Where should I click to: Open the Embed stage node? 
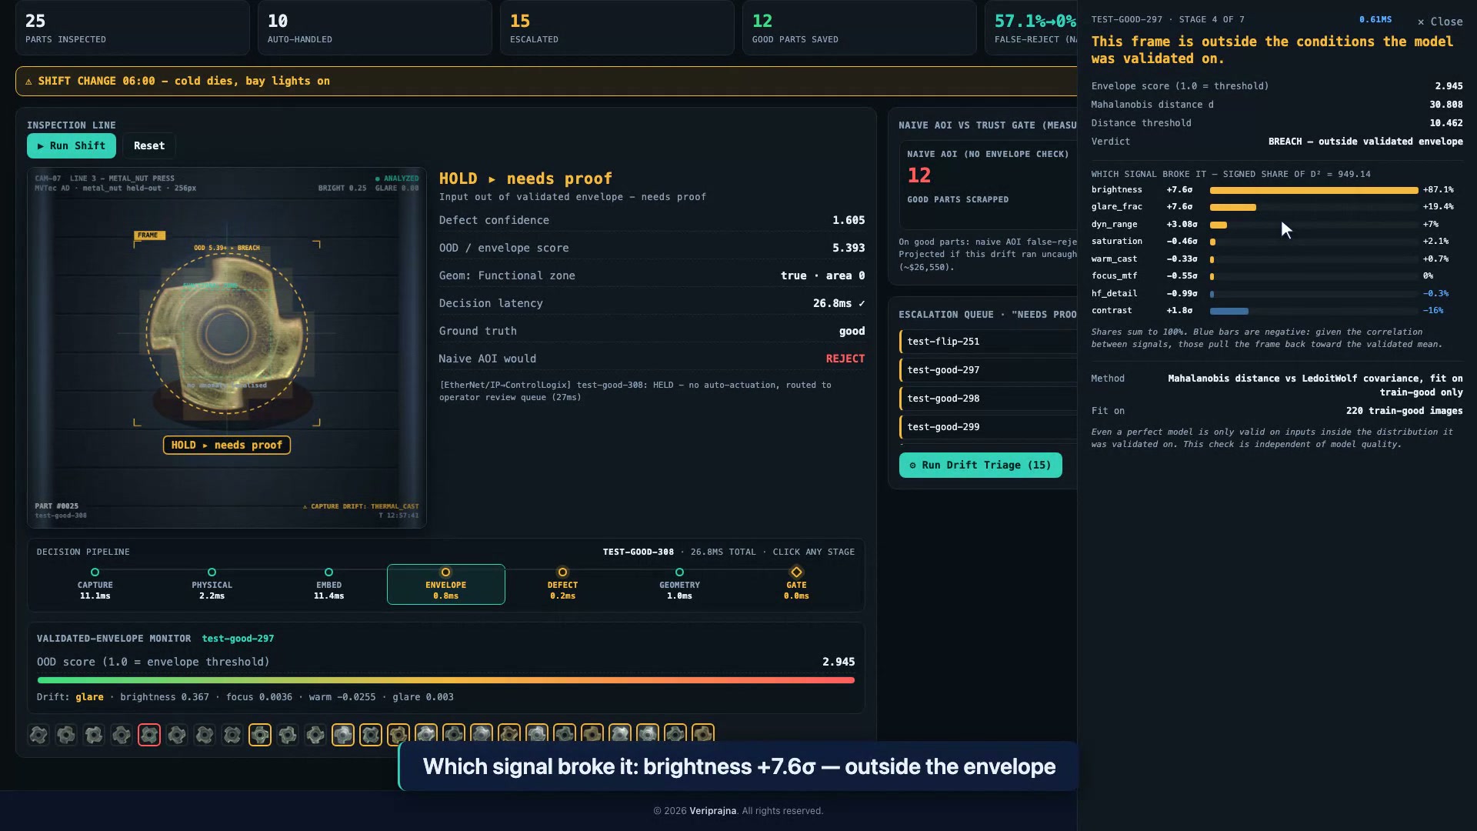coord(329,584)
